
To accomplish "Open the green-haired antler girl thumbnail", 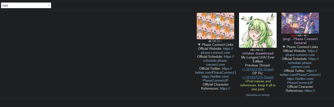I will 258,30.
